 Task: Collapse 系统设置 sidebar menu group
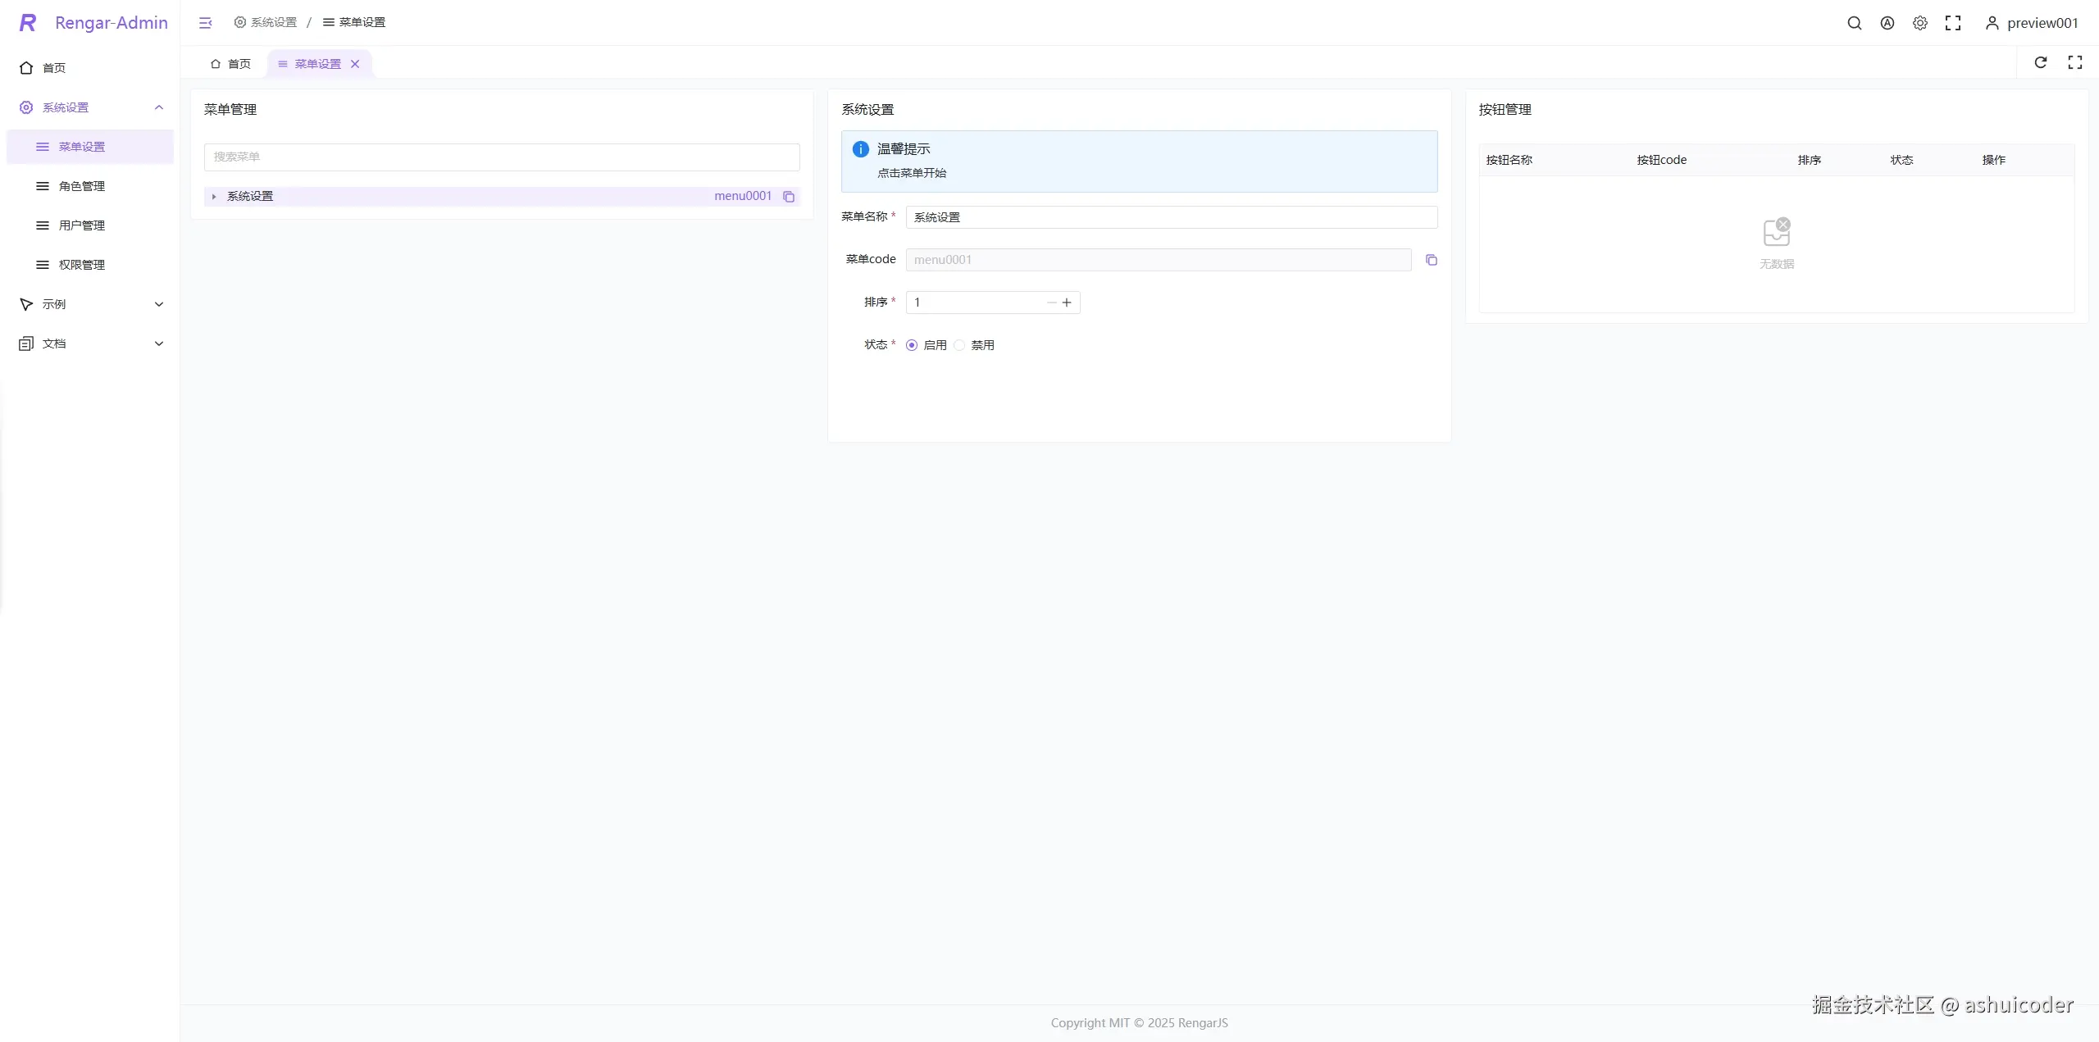159,107
